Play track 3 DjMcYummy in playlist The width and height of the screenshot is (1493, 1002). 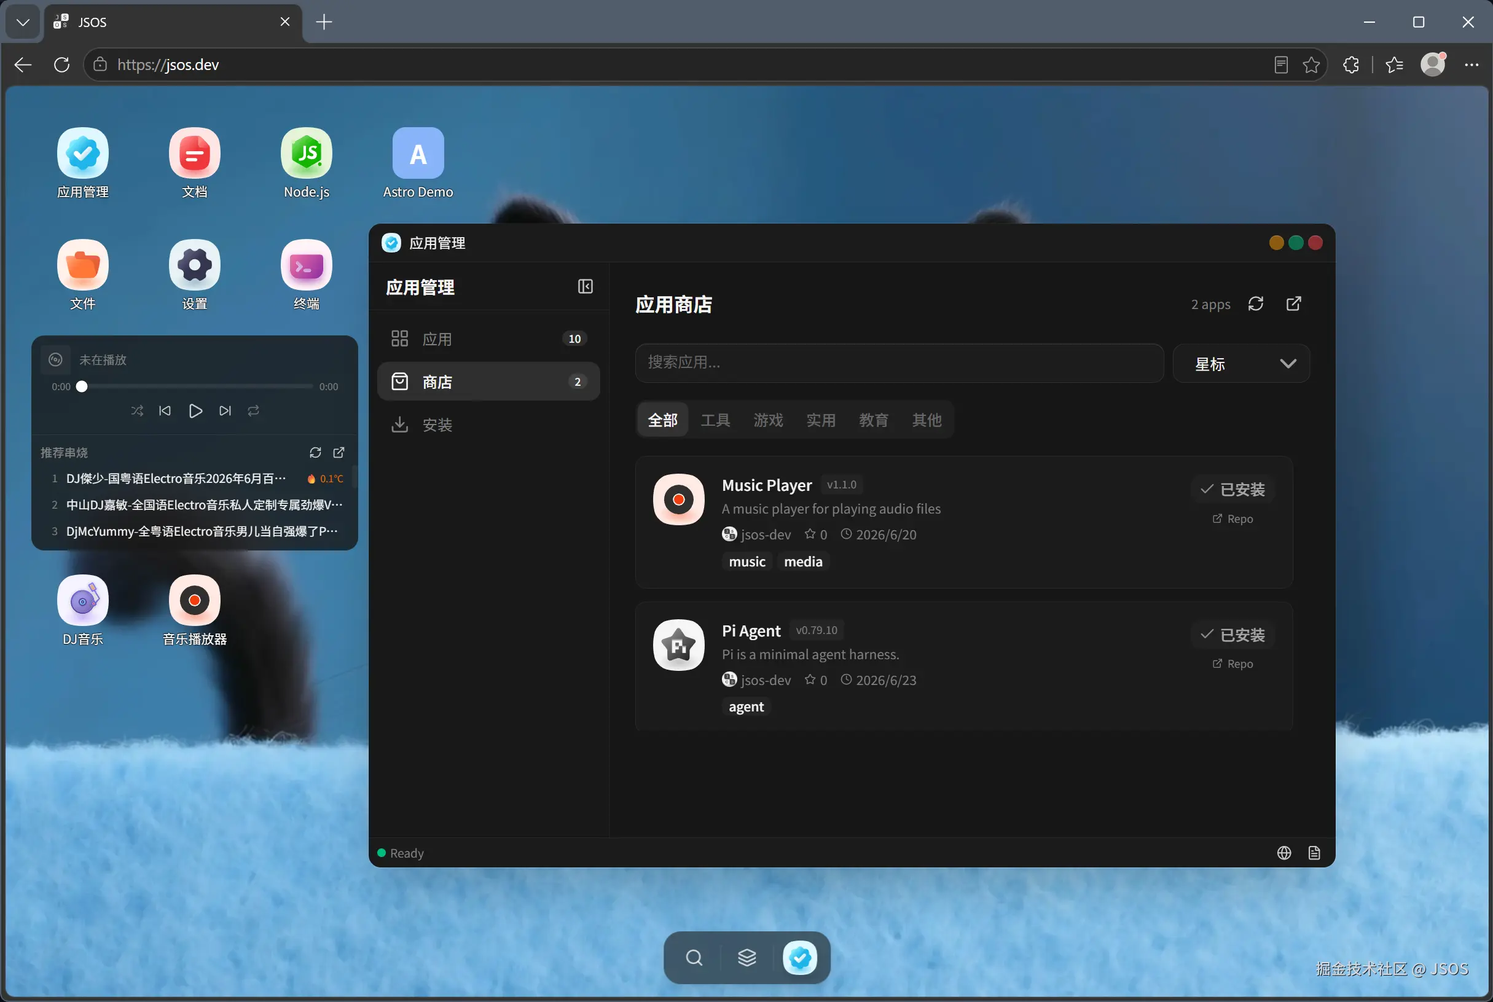[x=195, y=531]
